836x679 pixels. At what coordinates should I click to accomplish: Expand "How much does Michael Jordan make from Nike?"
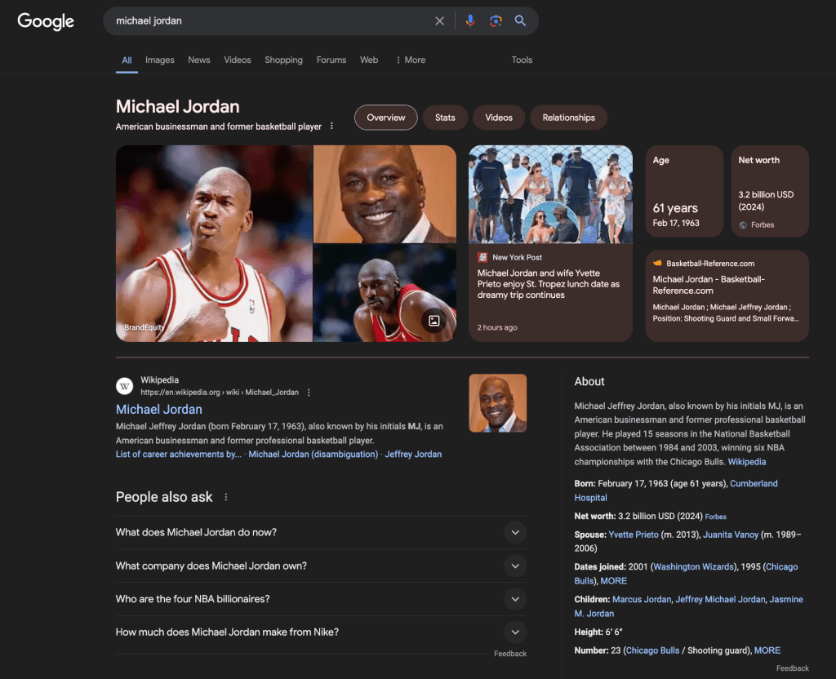click(x=514, y=632)
